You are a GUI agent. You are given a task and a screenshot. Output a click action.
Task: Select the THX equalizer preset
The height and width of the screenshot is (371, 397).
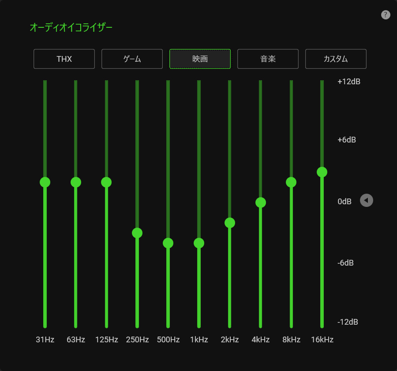click(x=64, y=59)
